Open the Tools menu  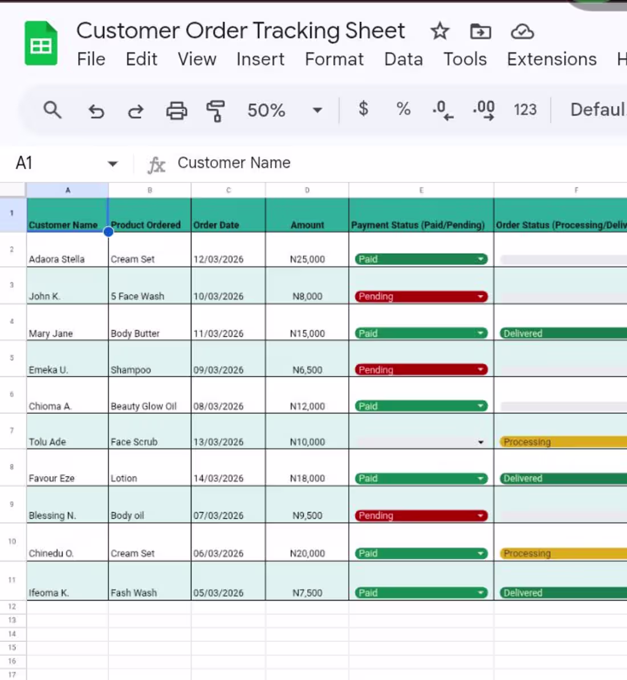pos(465,59)
